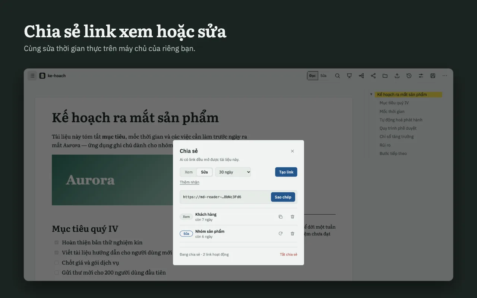The height and width of the screenshot is (298, 477).
Task: Select Xem permission in the share dialog toggle
Action: (189, 172)
